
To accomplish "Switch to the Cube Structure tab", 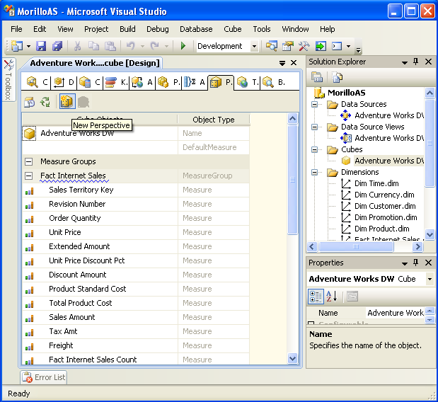I will [36, 82].
